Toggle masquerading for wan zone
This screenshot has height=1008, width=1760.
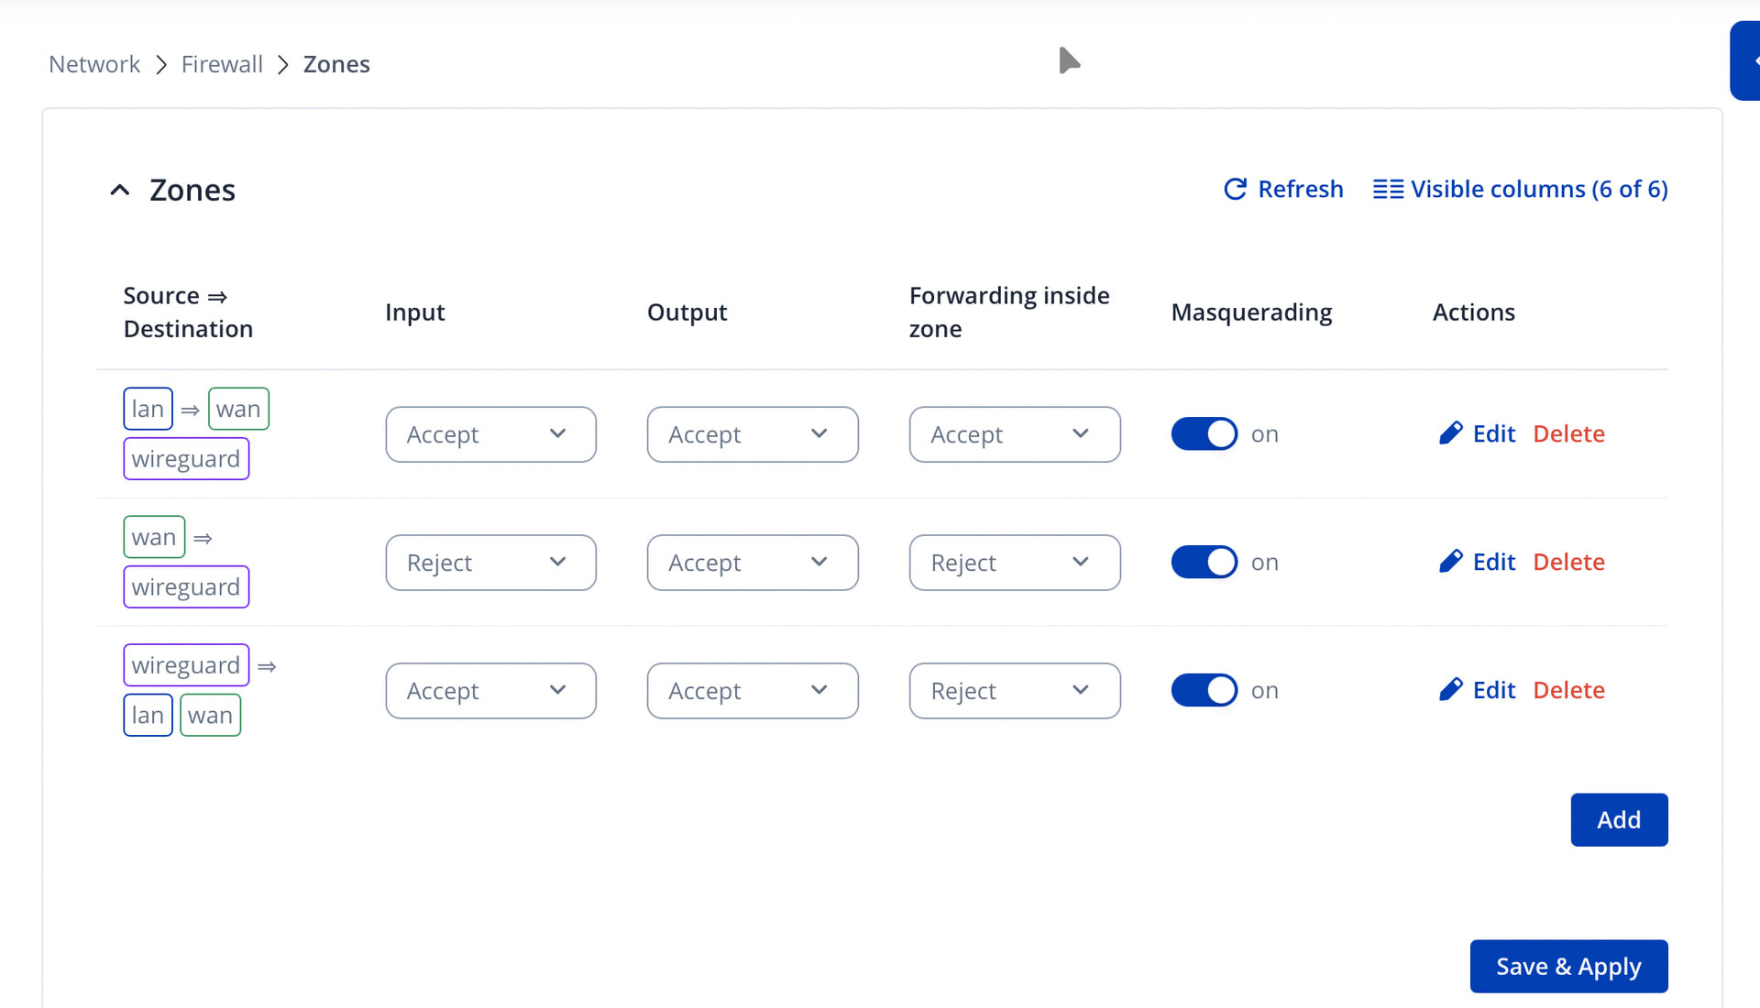click(1204, 562)
